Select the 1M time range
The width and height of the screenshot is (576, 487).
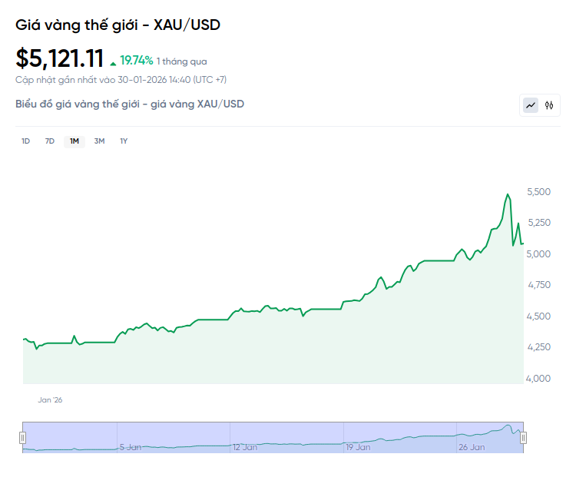click(x=74, y=141)
